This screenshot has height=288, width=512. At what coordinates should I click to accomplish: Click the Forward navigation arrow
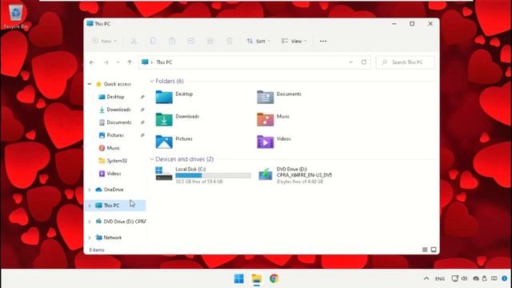point(106,62)
